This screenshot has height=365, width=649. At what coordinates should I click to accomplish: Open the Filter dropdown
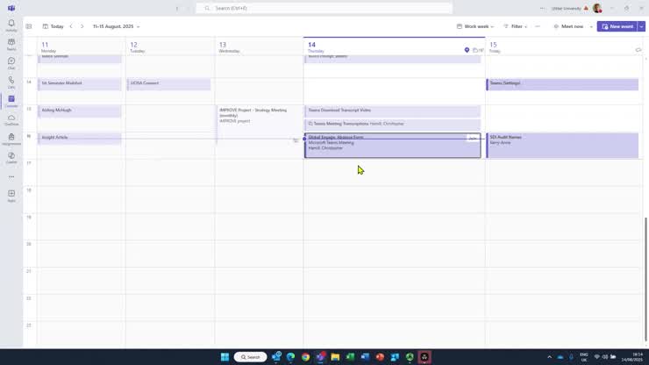[x=515, y=26]
